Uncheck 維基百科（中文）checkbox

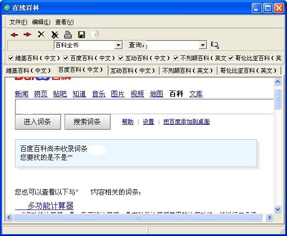click(11, 58)
